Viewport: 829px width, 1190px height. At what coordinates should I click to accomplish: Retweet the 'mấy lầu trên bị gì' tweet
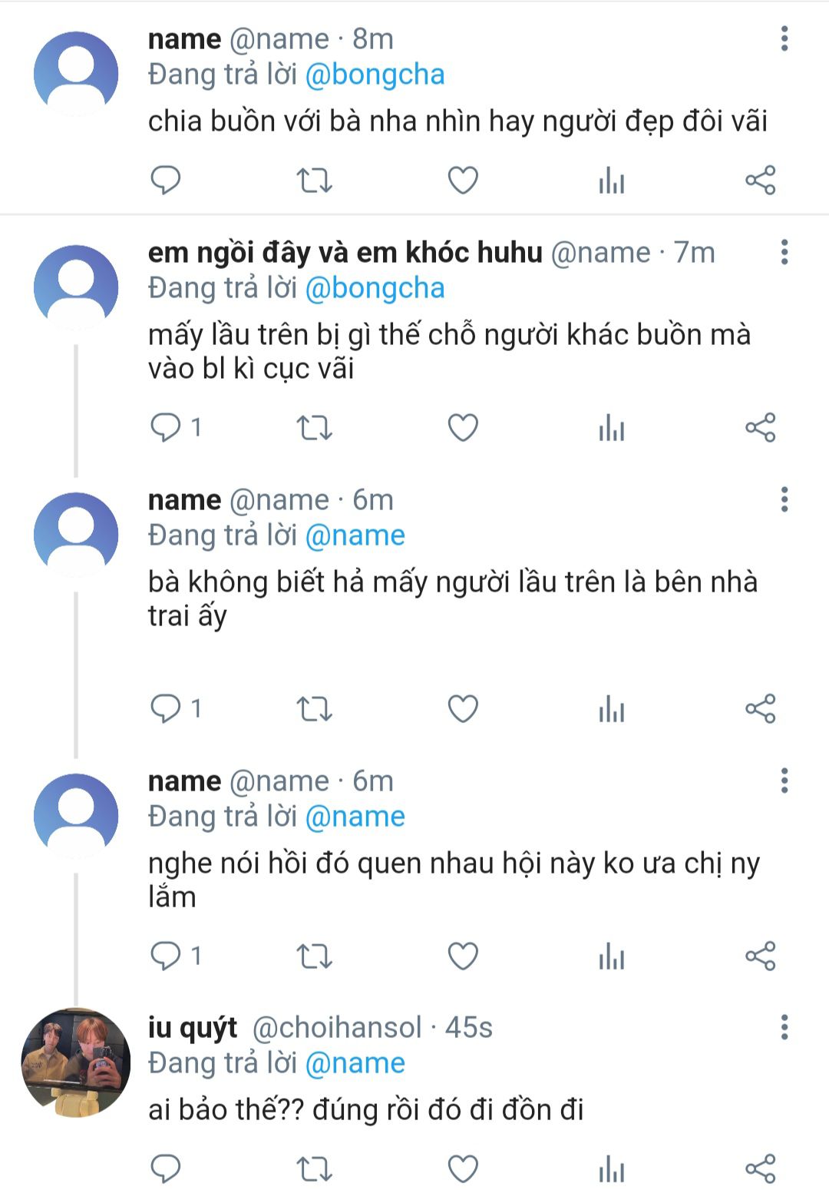[x=314, y=428]
